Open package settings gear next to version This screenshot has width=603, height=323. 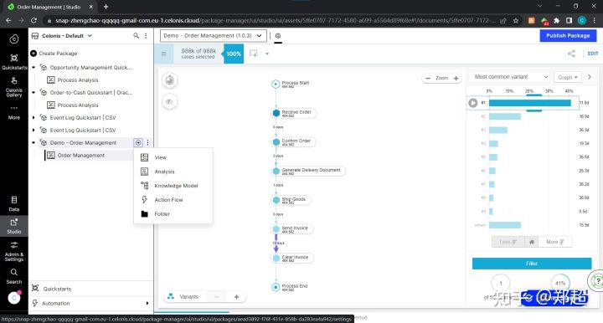278,35
